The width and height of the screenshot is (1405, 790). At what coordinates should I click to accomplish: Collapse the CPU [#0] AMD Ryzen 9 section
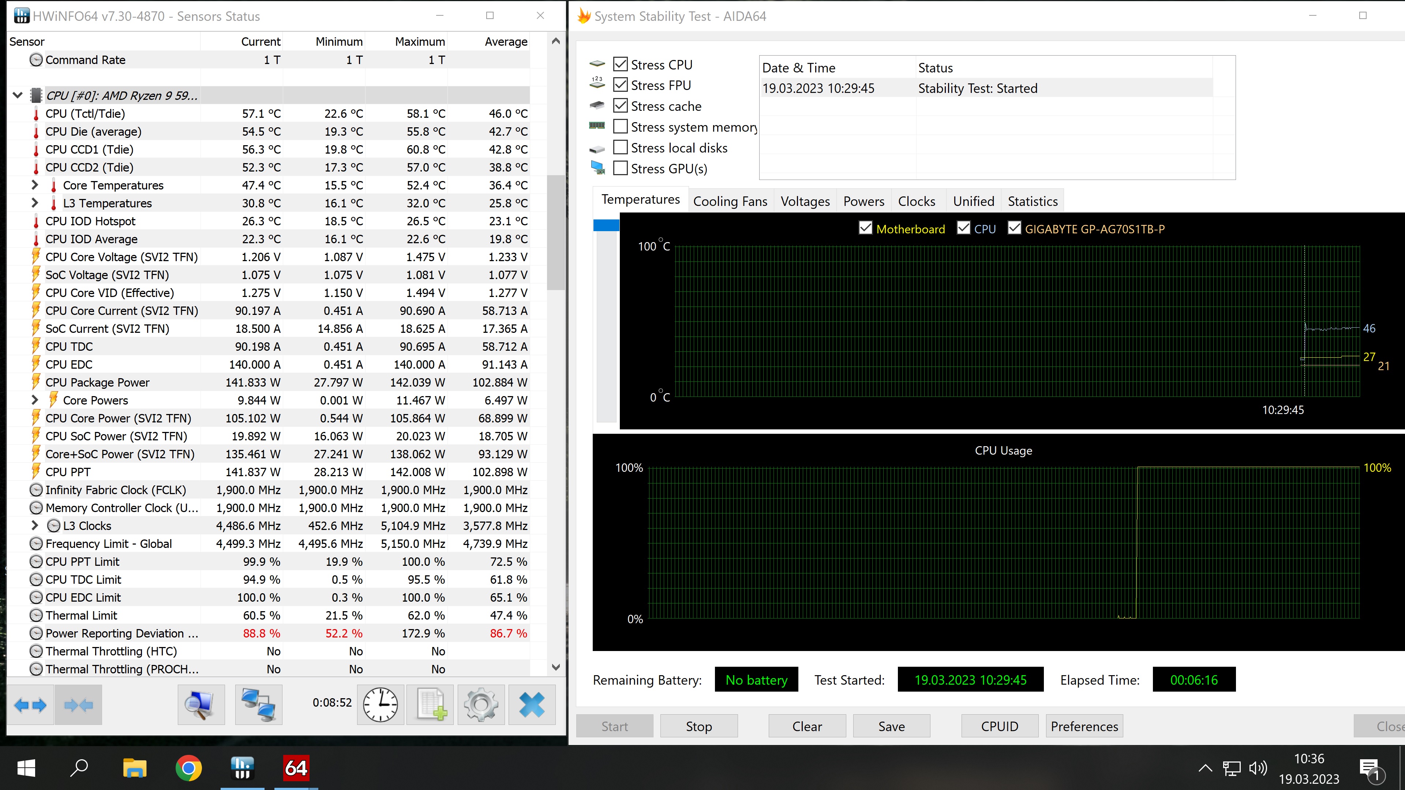tap(18, 95)
